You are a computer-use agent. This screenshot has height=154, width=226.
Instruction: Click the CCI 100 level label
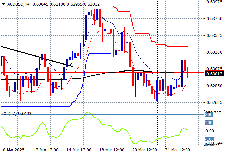tap(209, 123)
